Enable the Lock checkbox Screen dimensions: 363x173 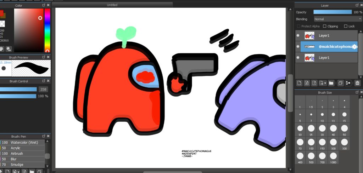click(346, 26)
